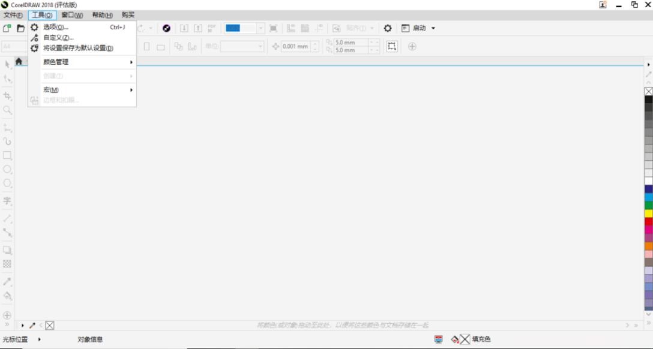This screenshot has height=349, width=653.
Task: Click the user account icon in title bar
Action: pyautogui.click(x=603, y=5)
